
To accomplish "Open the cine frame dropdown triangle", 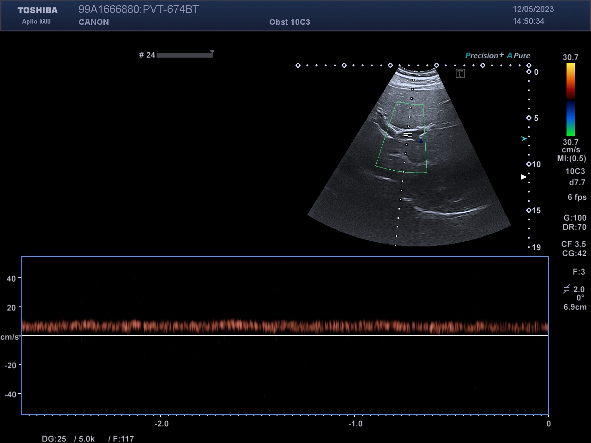I will point(212,52).
